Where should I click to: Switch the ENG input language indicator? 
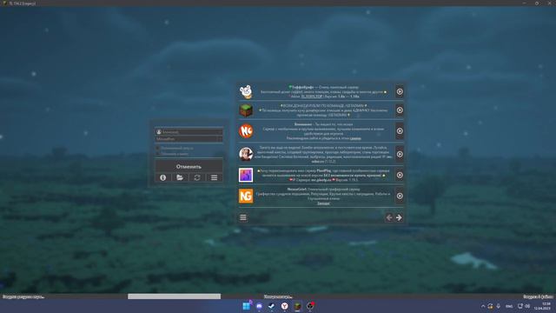509,306
